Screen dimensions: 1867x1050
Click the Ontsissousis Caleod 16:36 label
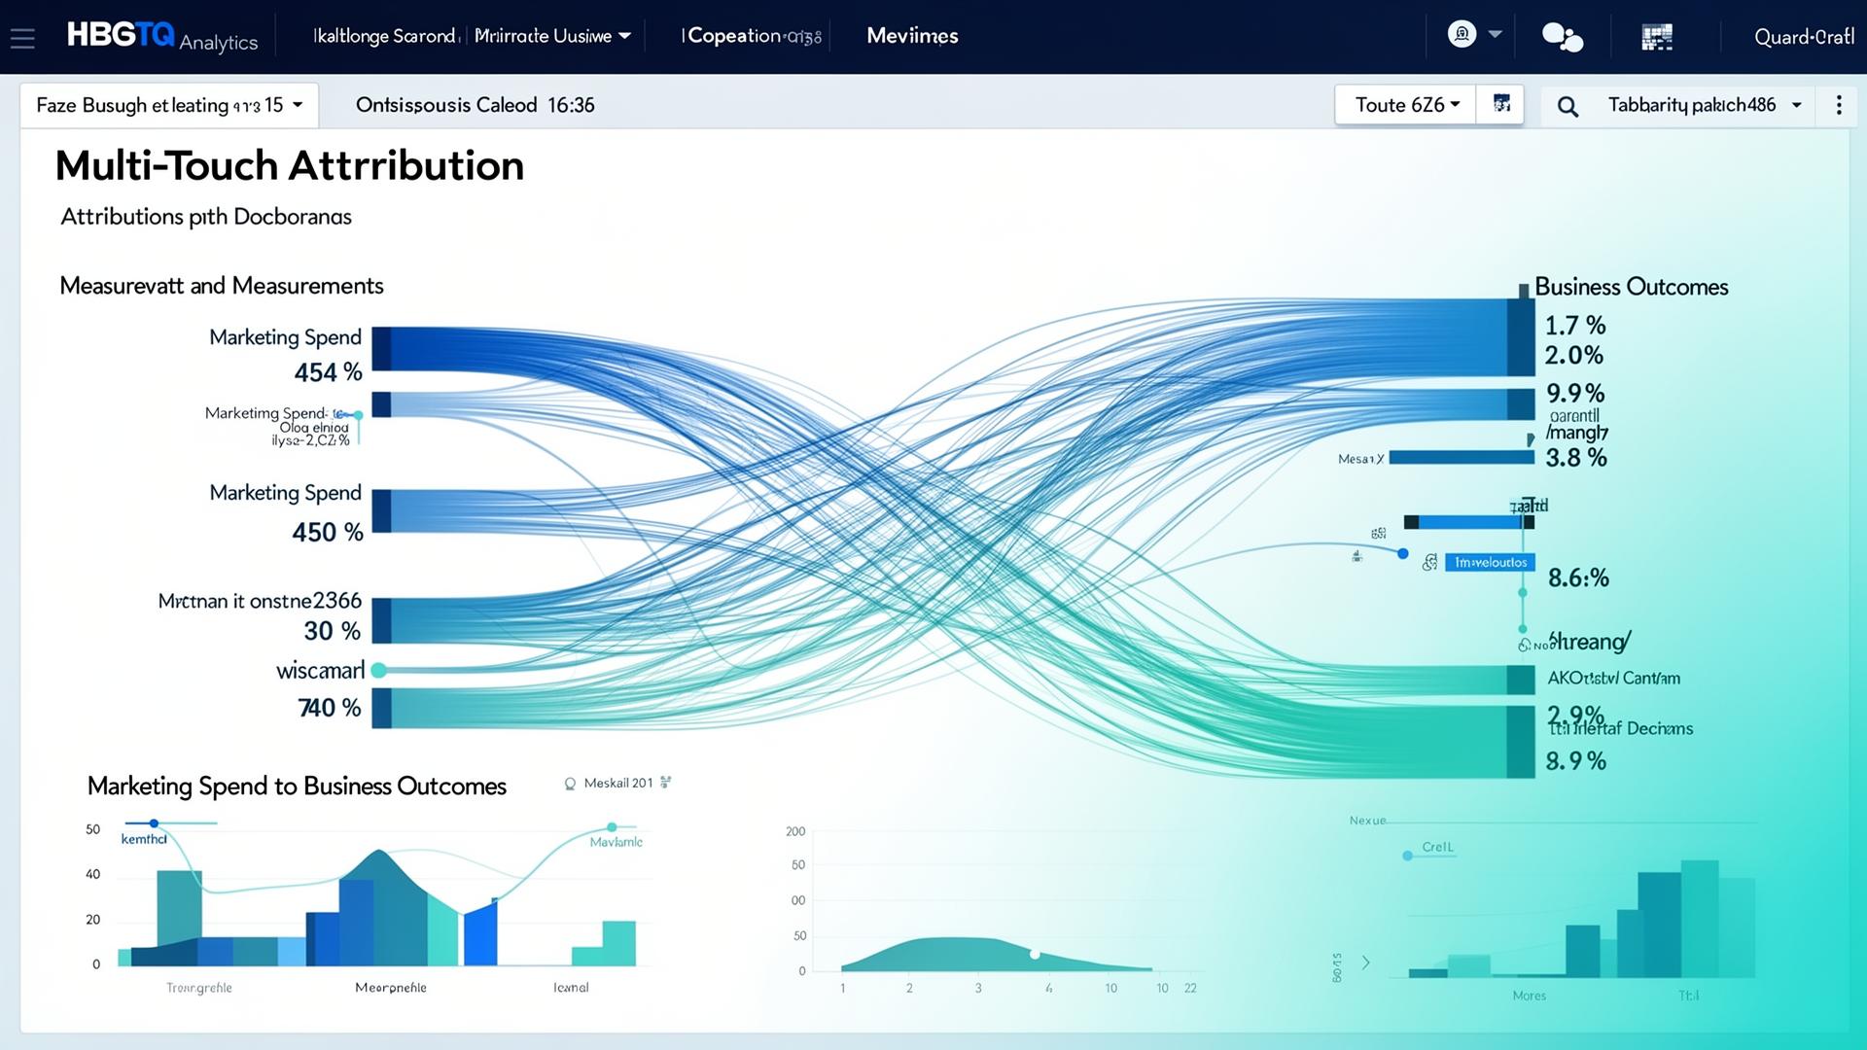coord(475,105)
